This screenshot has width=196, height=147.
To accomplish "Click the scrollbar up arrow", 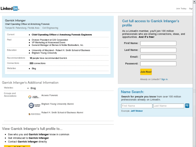I will click(x=194, y=2).
